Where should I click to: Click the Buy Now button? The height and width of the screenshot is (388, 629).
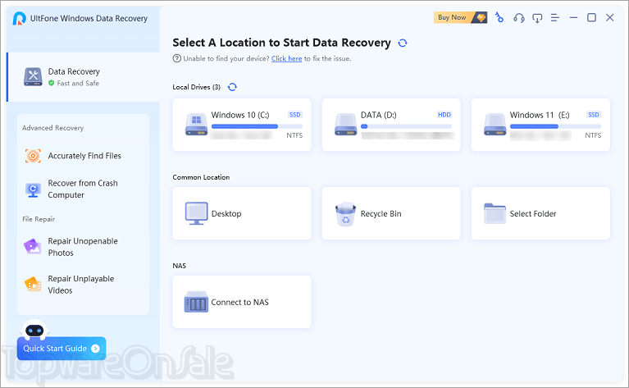pos(460,18)
